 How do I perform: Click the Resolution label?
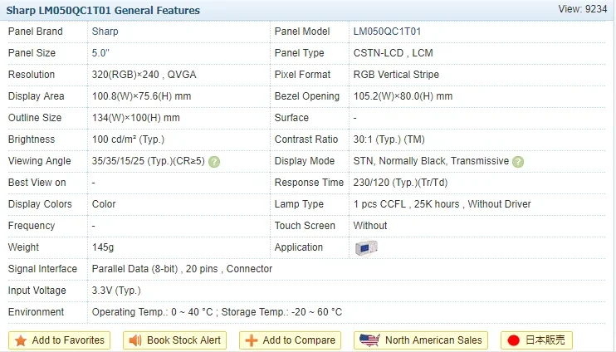pyautogui.click(x=32, y=75)
